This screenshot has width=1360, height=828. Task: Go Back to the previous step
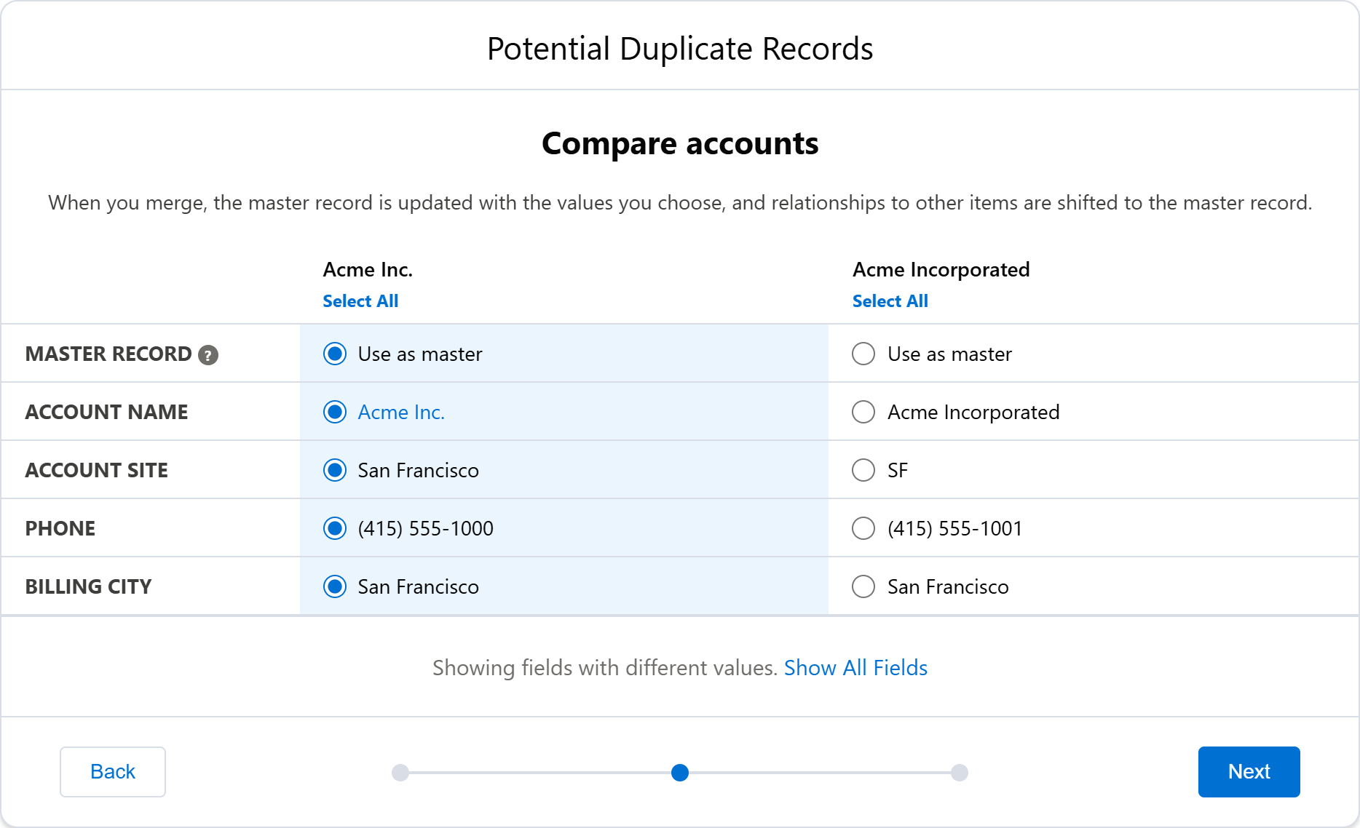point(112,771)
